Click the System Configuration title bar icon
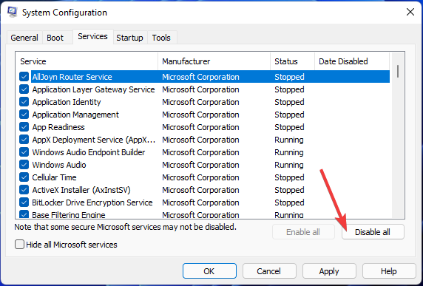Screen dimensions: 423x286 [12, 12]
